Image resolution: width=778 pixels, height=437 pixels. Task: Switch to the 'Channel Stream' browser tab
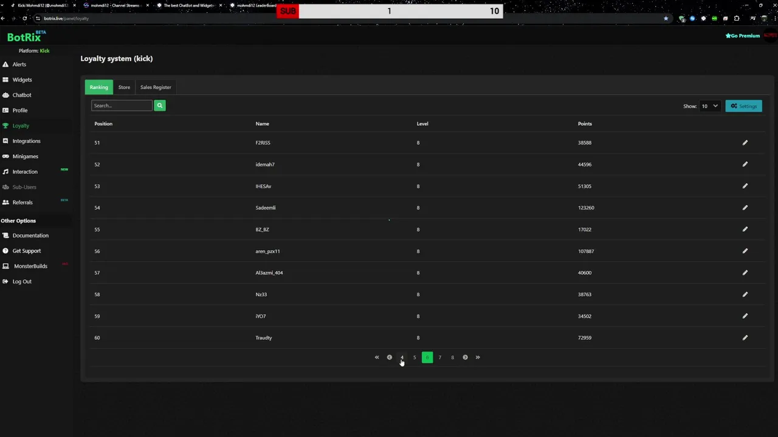[114, 5]
